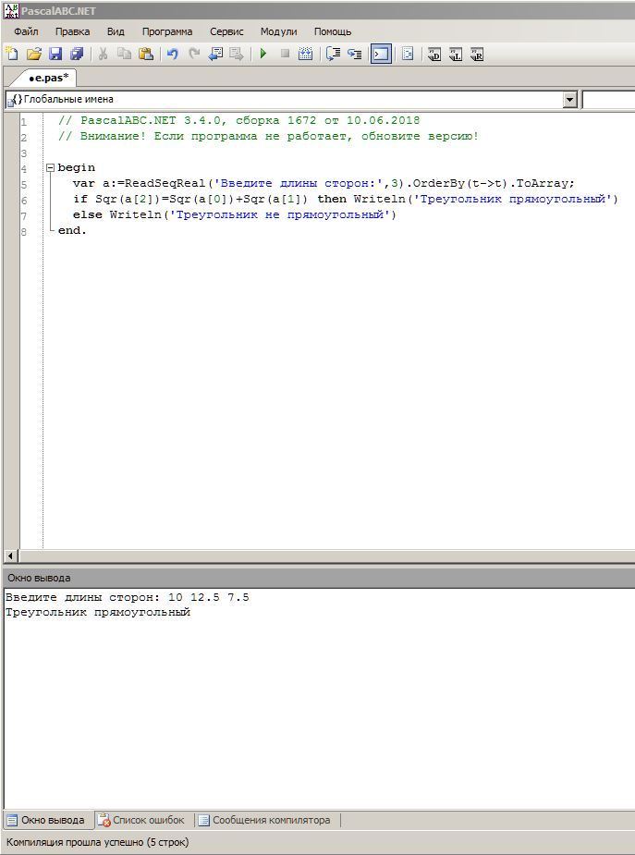
Task: Click the PascalABC.NET version comment line
Action: point(238,120)
